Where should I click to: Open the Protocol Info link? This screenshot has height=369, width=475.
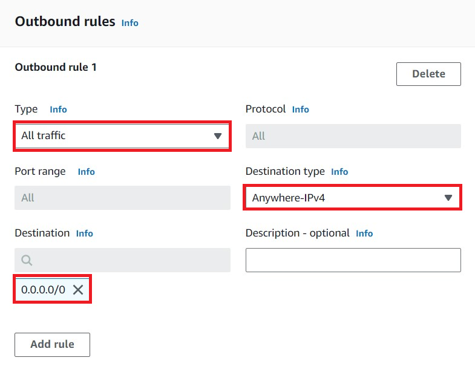coord(300,109)
